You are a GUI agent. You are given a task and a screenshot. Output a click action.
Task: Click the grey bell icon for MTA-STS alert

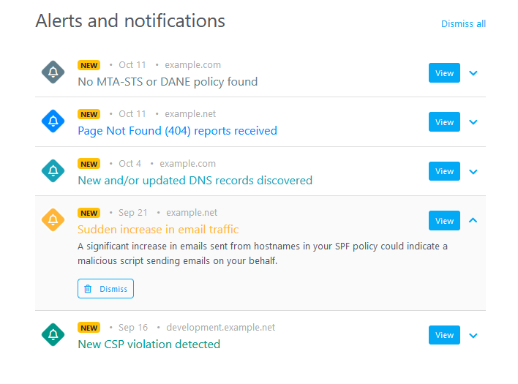53,72
